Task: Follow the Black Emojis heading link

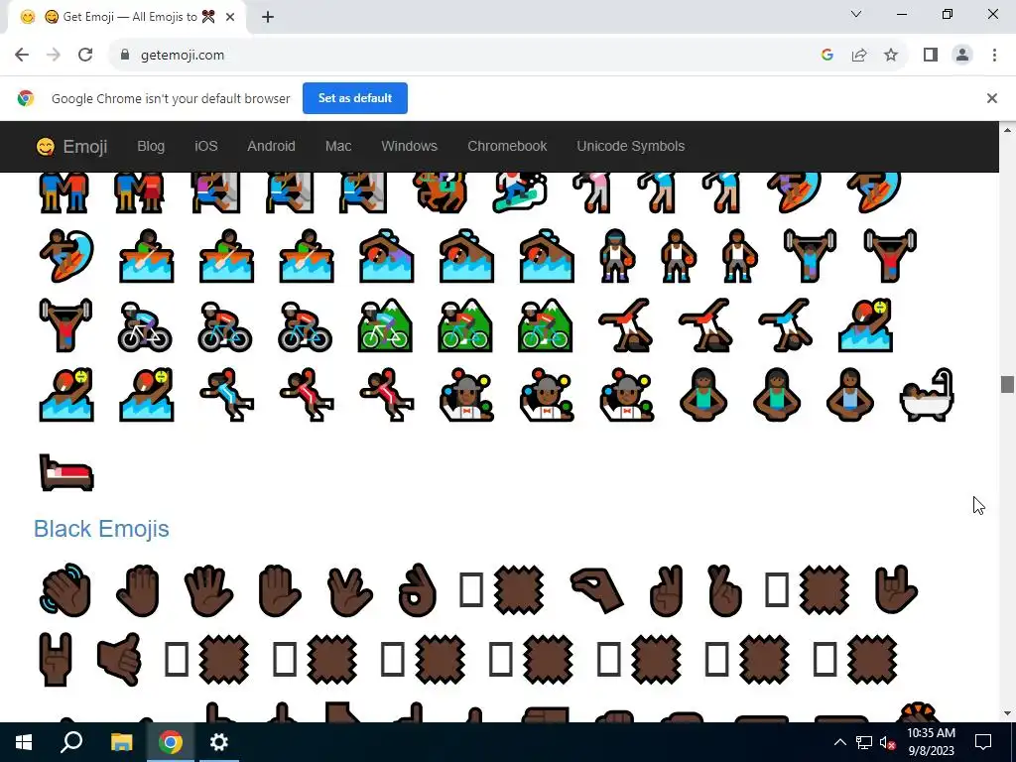Action: coord(101,528)
